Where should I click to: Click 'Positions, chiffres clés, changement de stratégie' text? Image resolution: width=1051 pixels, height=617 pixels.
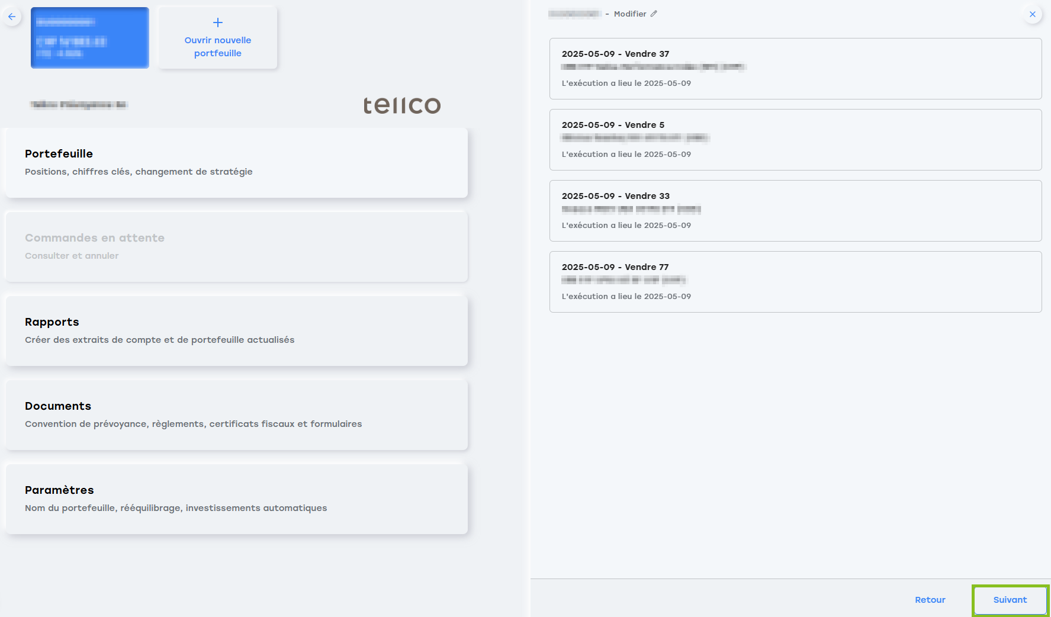(x=139, y=172)
